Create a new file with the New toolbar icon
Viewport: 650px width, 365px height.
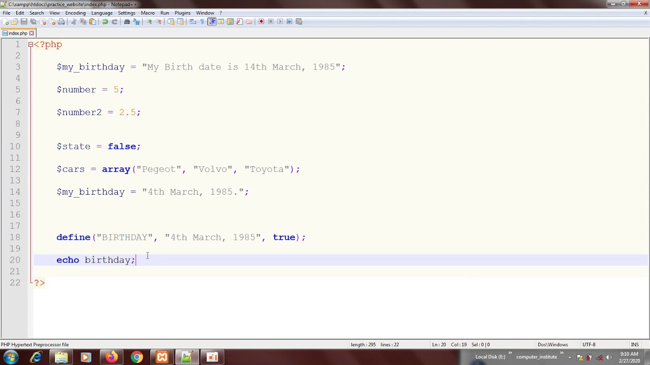pyautogui.click(x=6, y=21)
